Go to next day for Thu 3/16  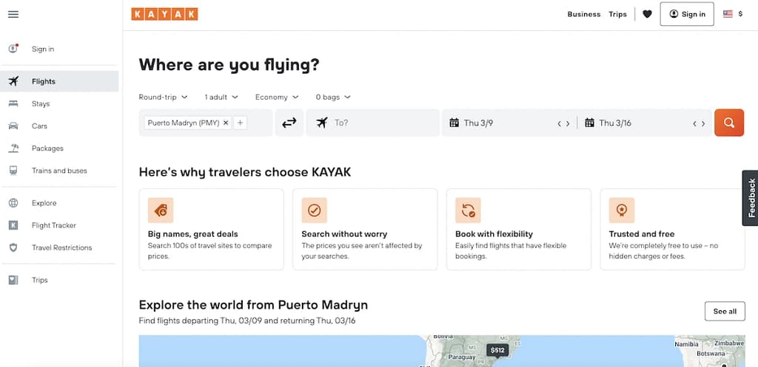coord(703,123)
